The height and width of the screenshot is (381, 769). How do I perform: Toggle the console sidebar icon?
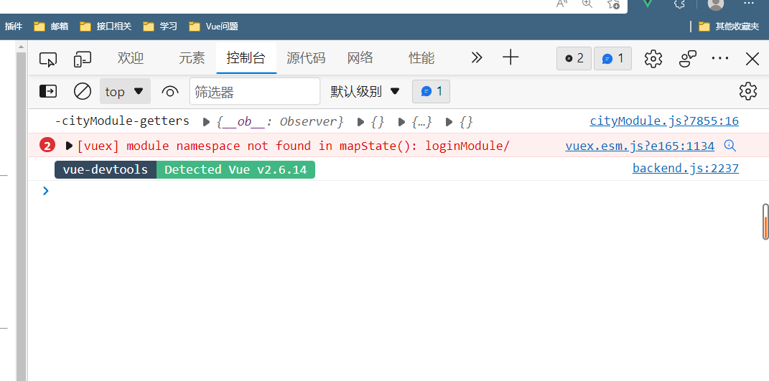coord(48,91)
